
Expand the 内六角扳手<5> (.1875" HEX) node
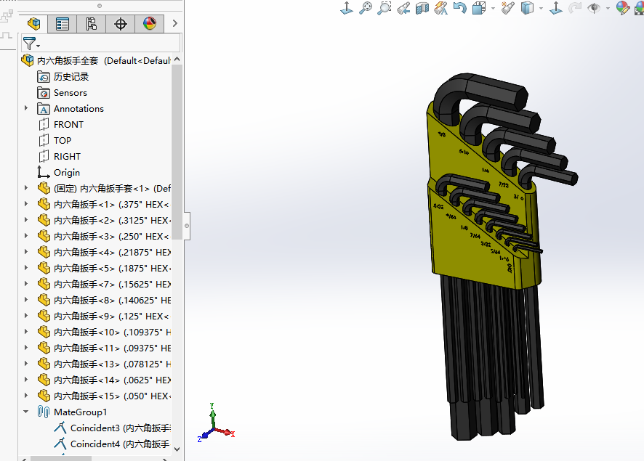pos(26,268)
